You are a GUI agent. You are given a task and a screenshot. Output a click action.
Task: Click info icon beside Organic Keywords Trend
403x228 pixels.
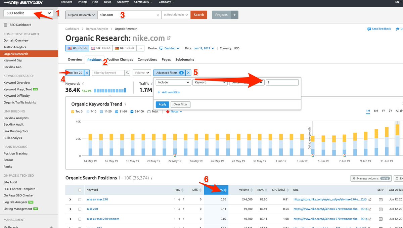(125, 104)
